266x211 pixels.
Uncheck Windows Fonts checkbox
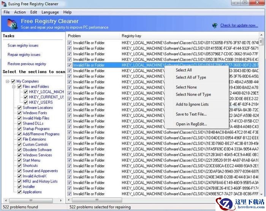[19, 113]
